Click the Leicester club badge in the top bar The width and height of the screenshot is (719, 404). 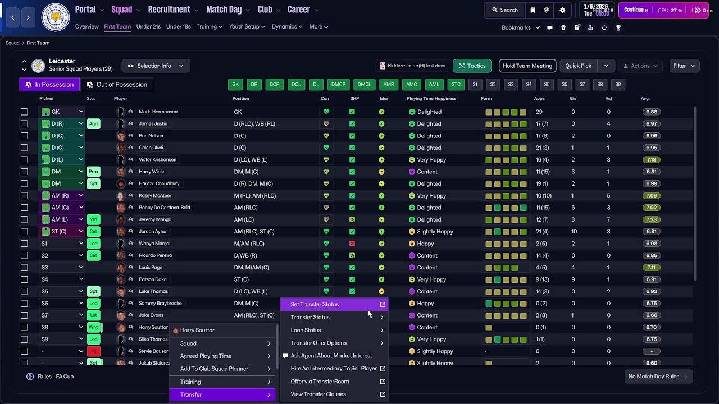55,17
